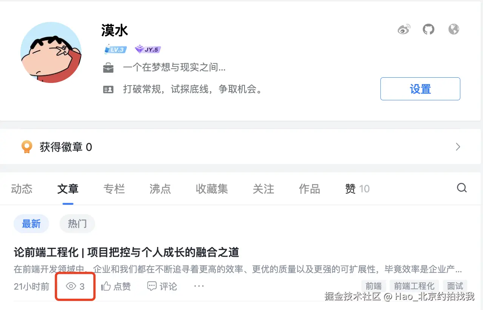This screenshot has height=310, width=483.
Task: Select the 最新 sorting filter
Action: pyautogui.click(x=31, y=224)
